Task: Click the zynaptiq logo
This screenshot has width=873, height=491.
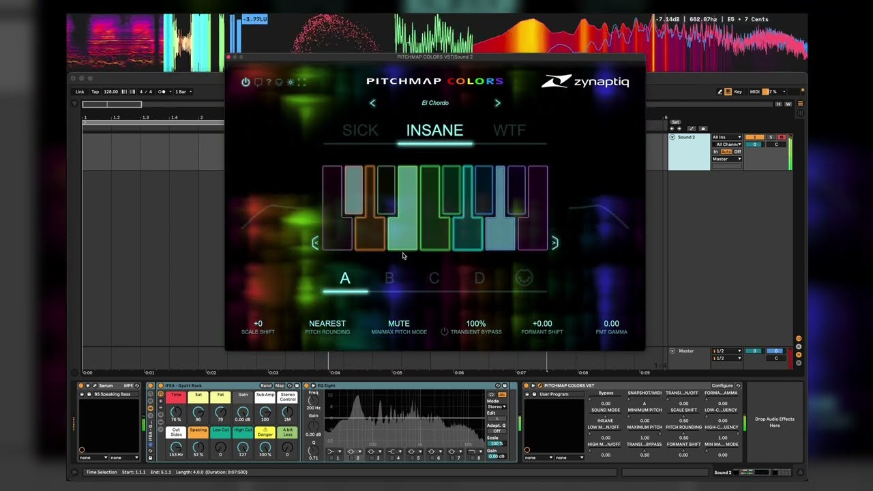Action: tap(585, 82)
